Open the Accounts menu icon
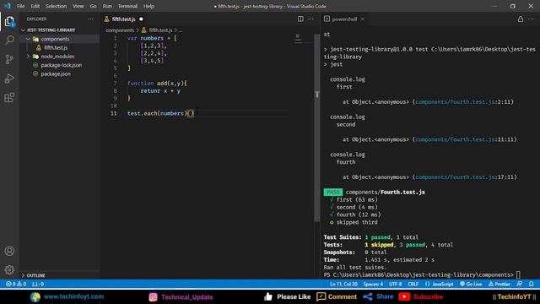The width and height of the screenshot is (540, 304). (9, 251)
